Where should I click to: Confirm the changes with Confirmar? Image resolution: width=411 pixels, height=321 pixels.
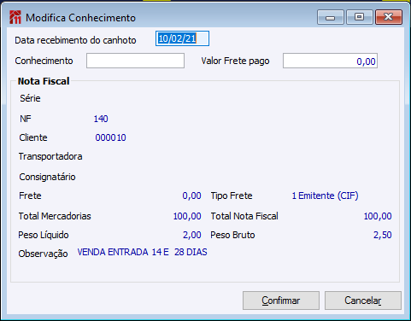[281, 301]
